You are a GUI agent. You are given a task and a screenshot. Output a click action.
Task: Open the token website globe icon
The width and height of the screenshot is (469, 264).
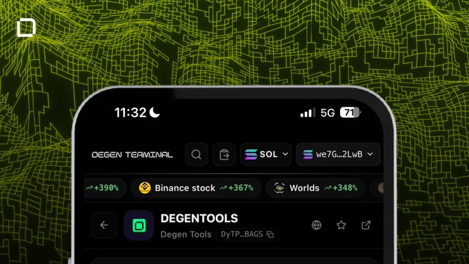(317, 225)
